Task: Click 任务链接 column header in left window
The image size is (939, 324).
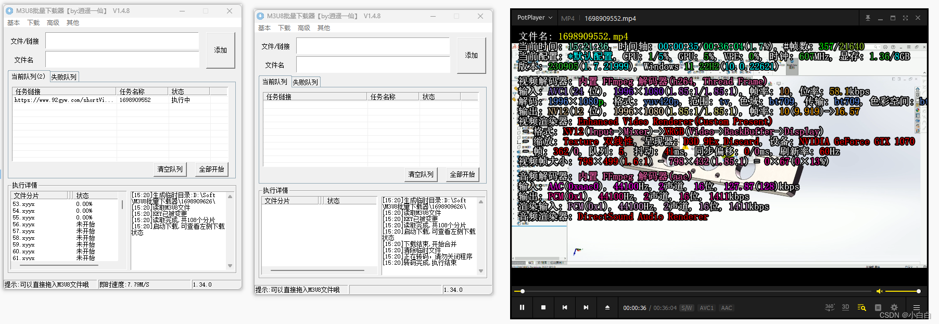Action: click(65, 92)
